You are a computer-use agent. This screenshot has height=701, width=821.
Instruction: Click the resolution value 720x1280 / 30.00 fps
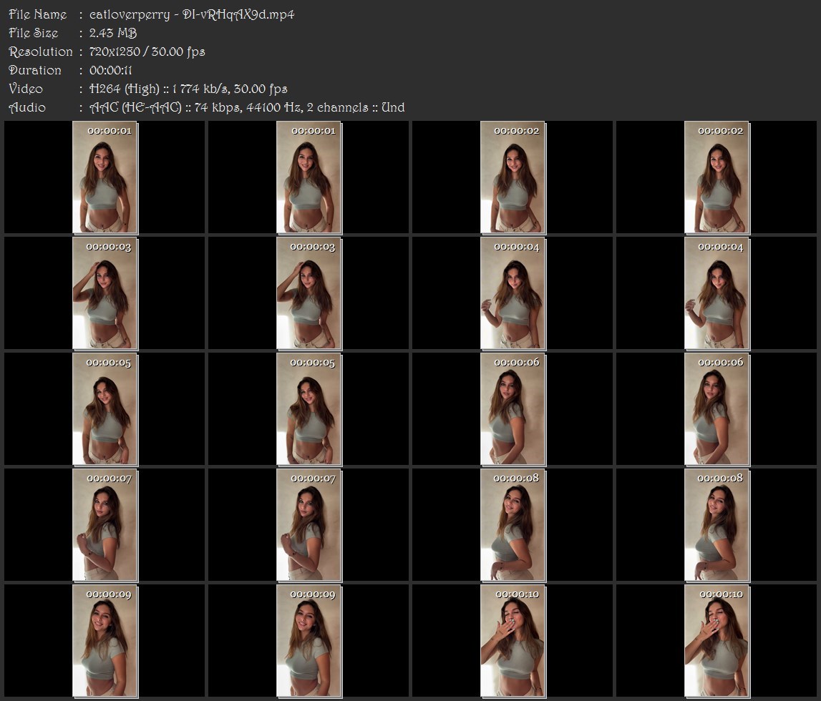(x=147, y=52)
